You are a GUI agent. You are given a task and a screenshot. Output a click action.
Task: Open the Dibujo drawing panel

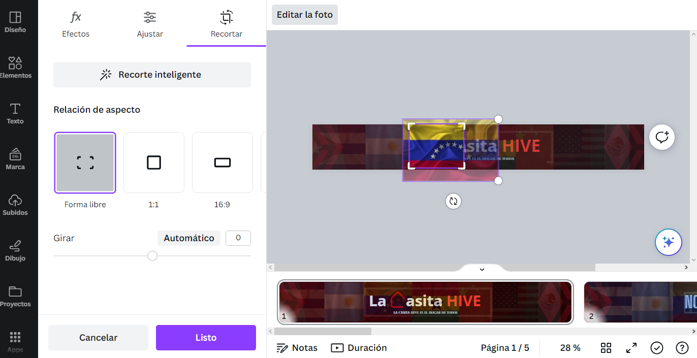pos(15,251)
